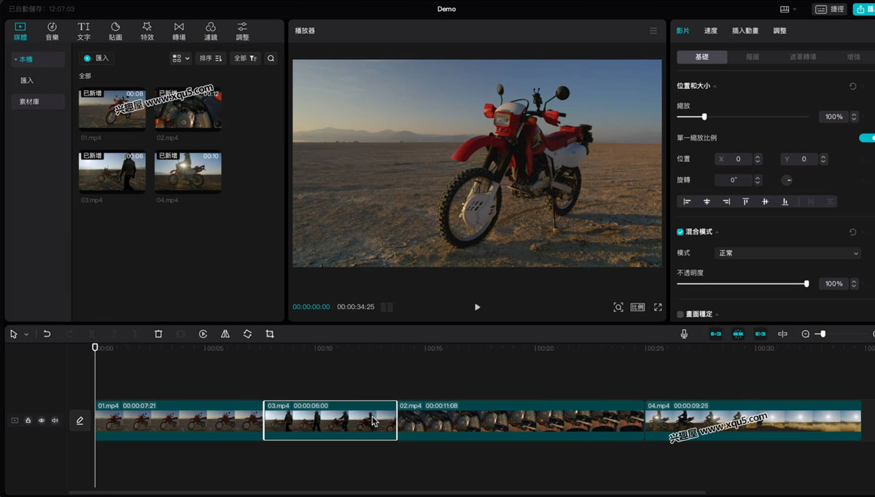Click the player focus frame icon beside 比例
The height and width of the screenshot is (497, 875).
tap(618, 308)
